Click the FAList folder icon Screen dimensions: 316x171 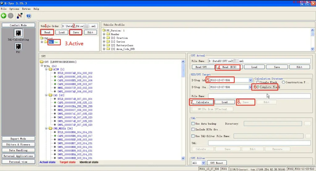click(x=42, y=38)
